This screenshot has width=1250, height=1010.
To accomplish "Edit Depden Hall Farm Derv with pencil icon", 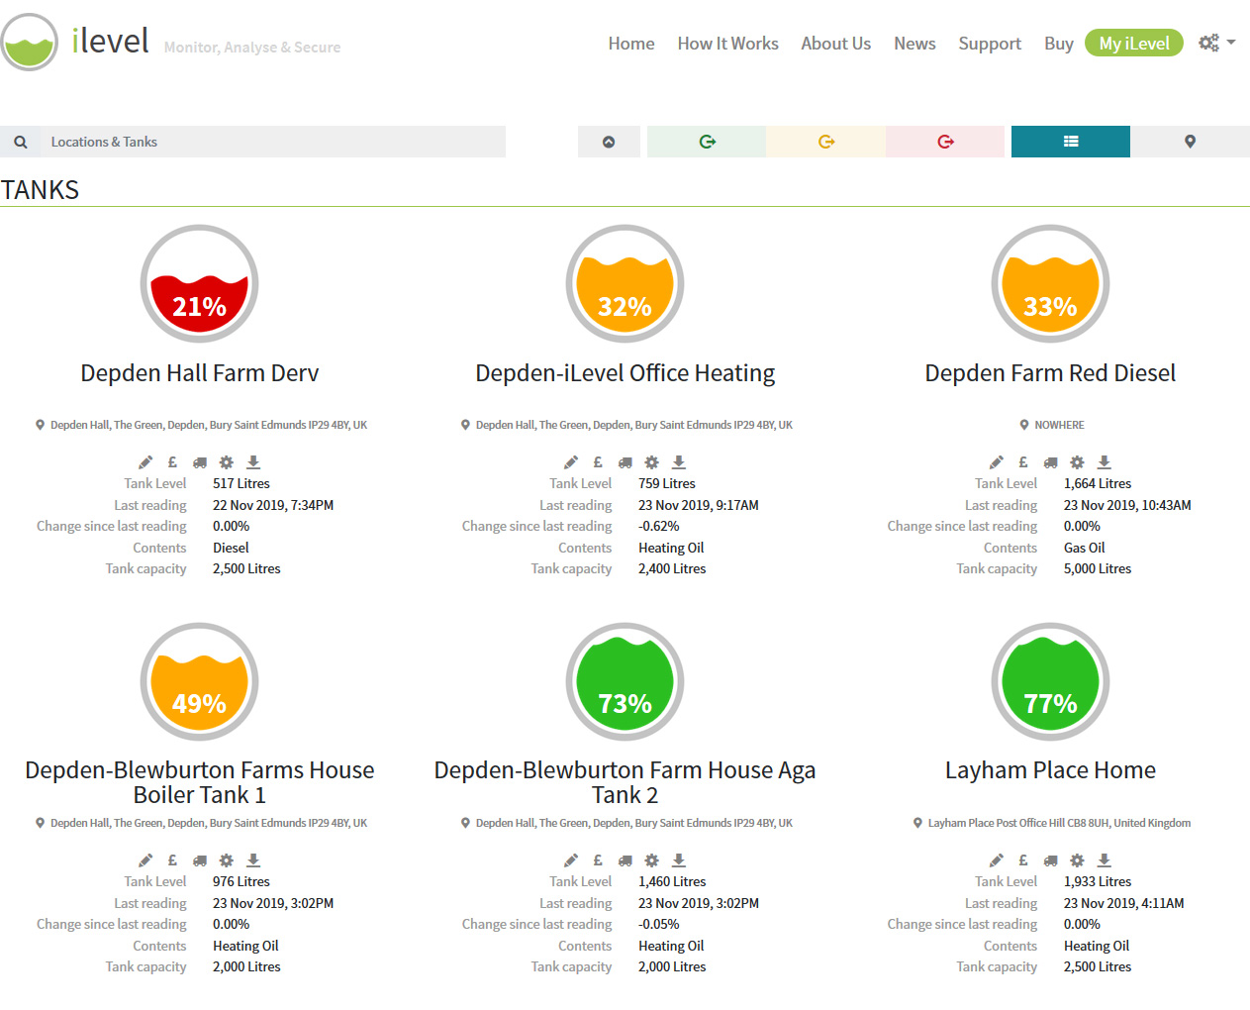I will (x=145, y=462).
